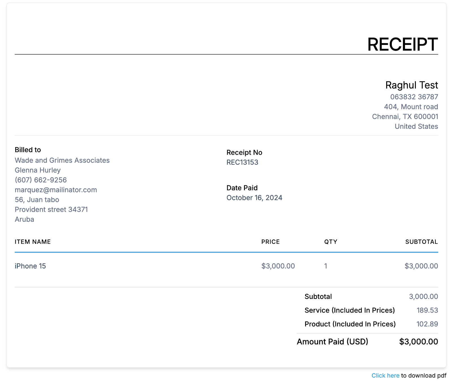Click the Service tax amount 189.53
Viewport: 452px width, 384px height.
click(x=427, y=310)
